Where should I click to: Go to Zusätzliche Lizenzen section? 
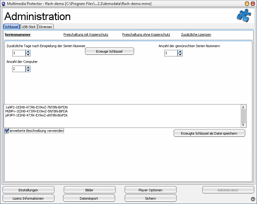[x=196, y=35]
